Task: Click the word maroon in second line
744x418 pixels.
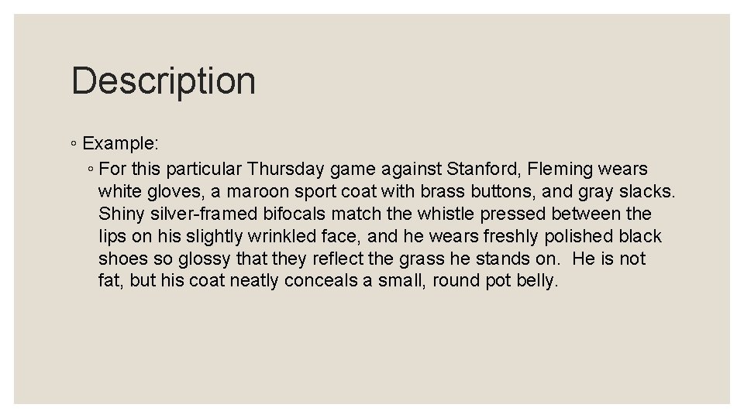Action: (x=257, y=191)
